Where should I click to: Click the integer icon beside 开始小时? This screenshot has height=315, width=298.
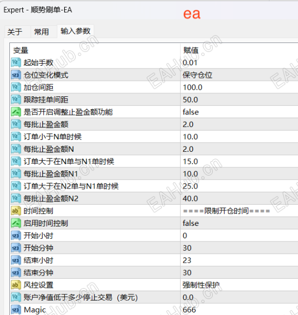pos(16,235)
